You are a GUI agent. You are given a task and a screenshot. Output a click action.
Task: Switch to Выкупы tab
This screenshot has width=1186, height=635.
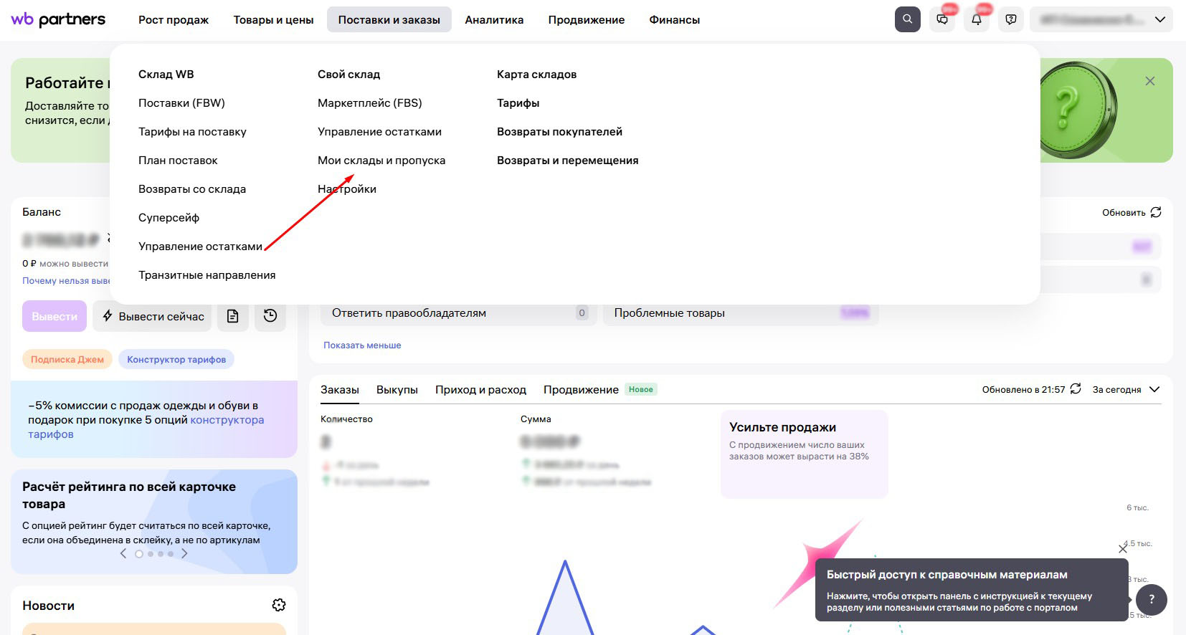click(397, 390)
